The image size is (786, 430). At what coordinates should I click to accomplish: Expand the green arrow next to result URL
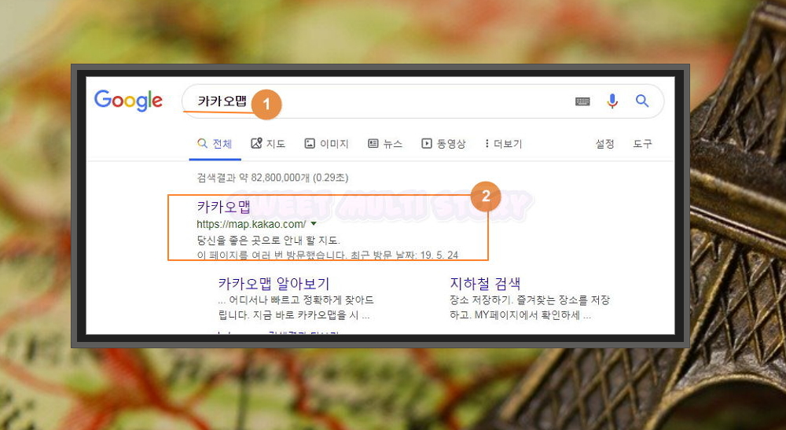314,223
